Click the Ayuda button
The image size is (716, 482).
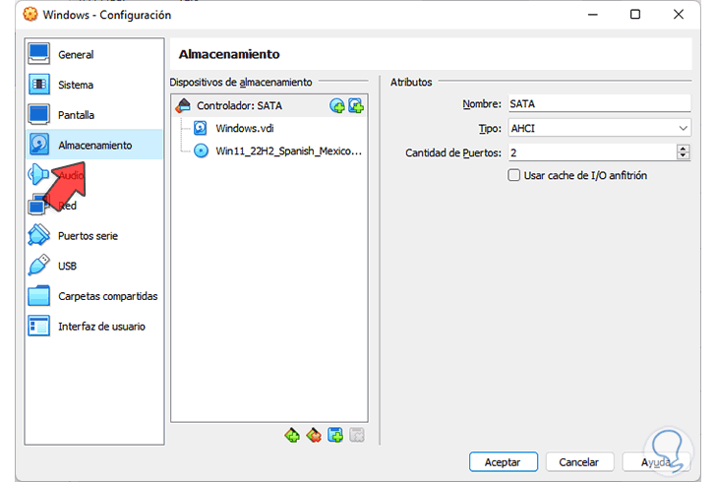point(655,462)
